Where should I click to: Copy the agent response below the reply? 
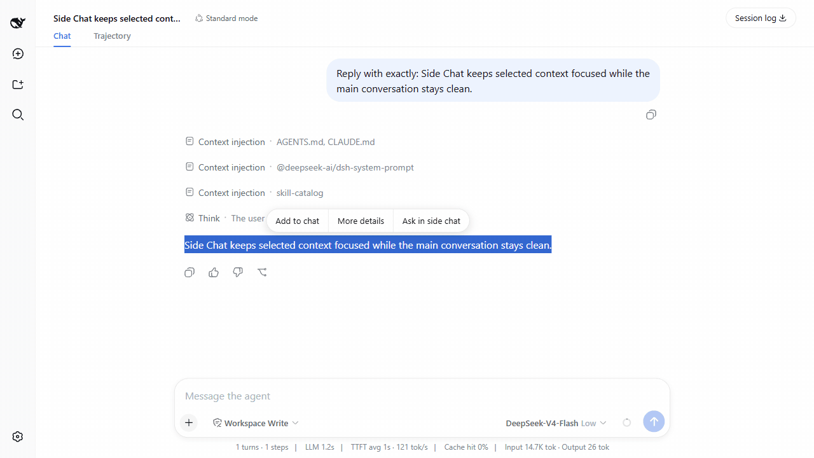point(190,272)
